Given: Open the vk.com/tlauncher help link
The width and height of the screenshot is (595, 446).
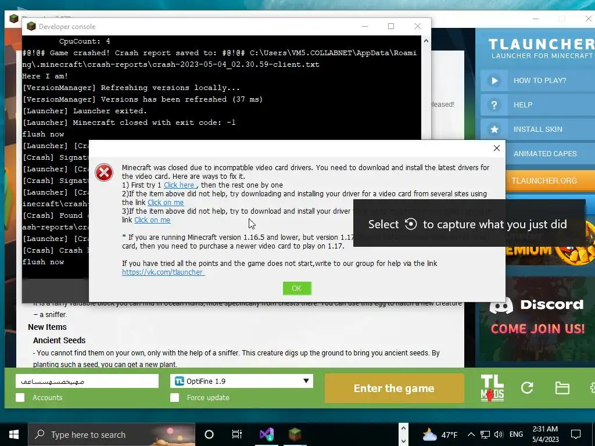Looking at the screenshot, I should [x=163, y=272].
